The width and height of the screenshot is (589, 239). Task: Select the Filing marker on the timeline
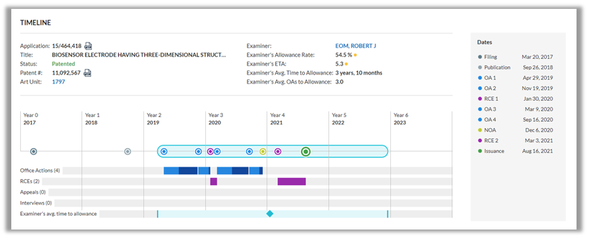pyautogui.click(x=33, y=151)
